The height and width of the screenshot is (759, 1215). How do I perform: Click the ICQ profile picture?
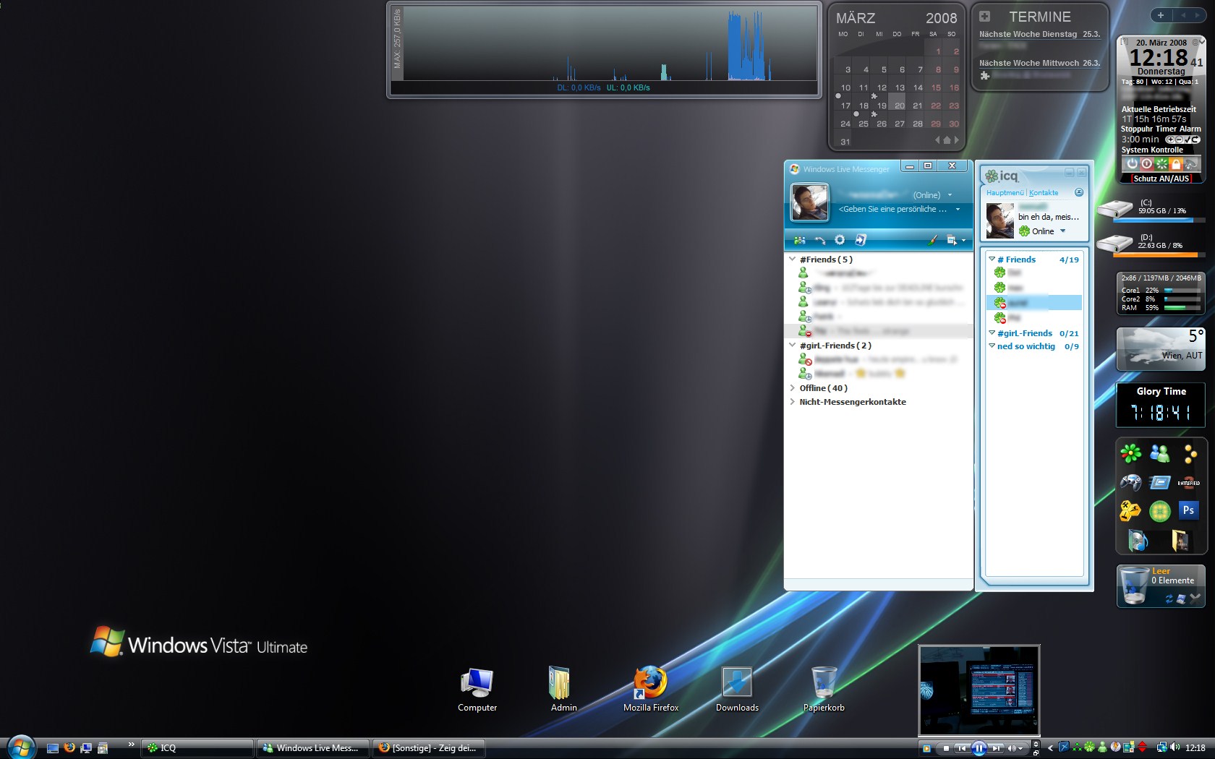pyautogui.click(x=1000, y=220)
